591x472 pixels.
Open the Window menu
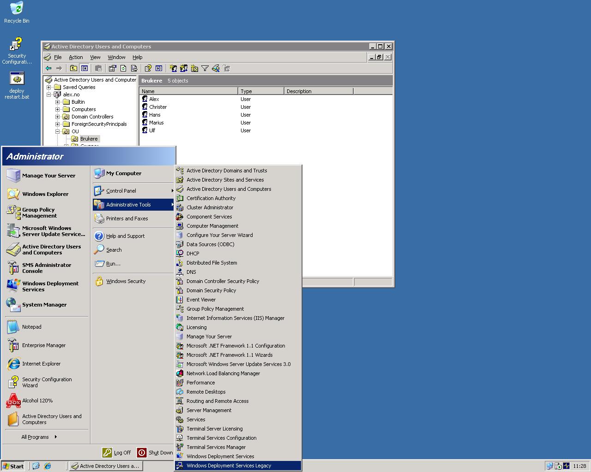[116, 57]
